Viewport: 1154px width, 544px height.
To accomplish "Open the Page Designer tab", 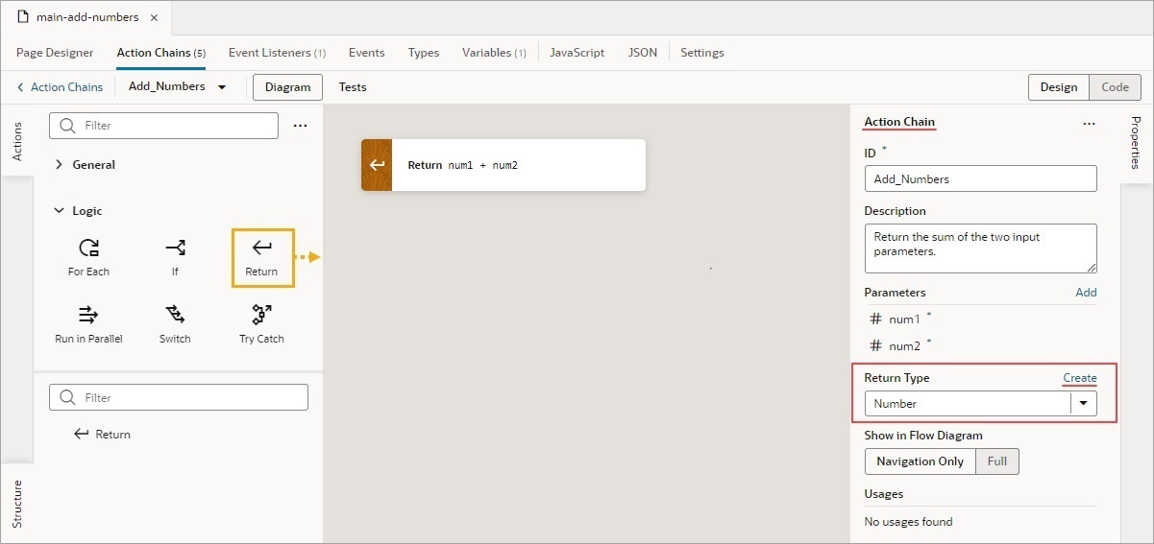I will [x=55, y=53].
